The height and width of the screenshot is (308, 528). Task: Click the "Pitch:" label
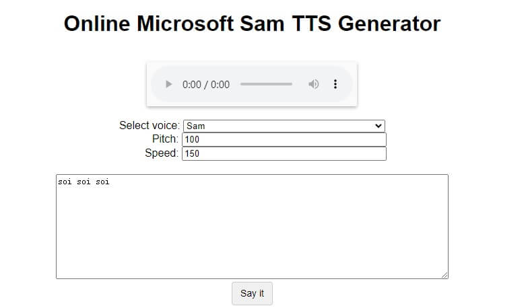tap(165, 139)
